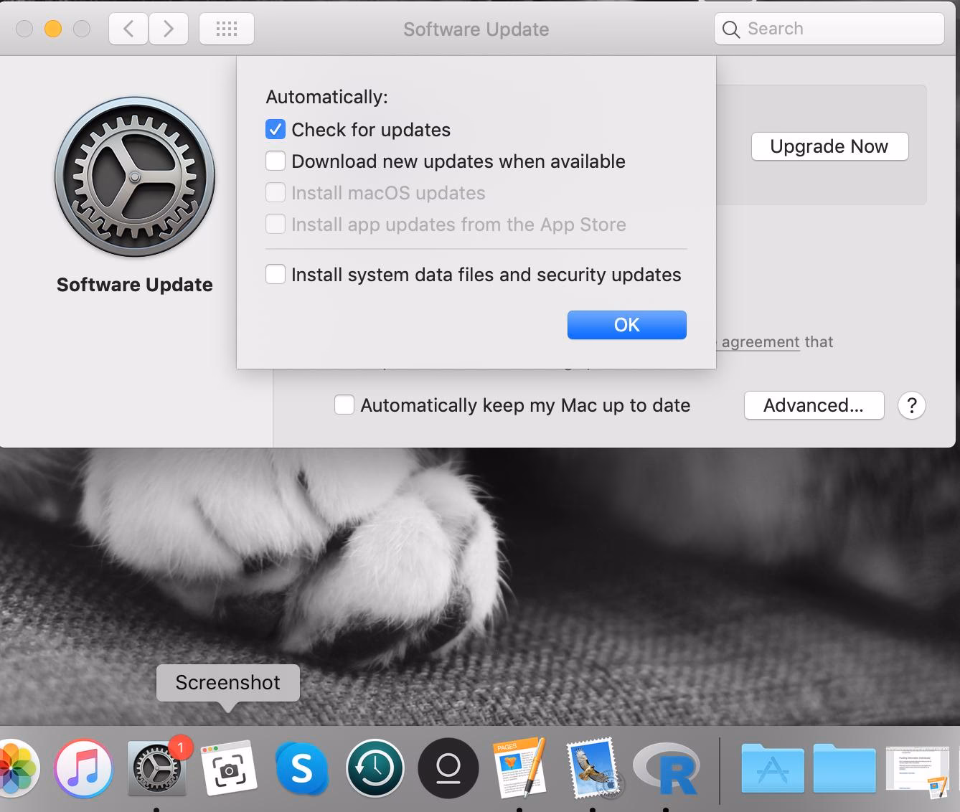Image resolution: width=960 pixels, height=812 pixels.
Task: Open the license agreement link
Action: pyautogui.click(x=757, y=342)
